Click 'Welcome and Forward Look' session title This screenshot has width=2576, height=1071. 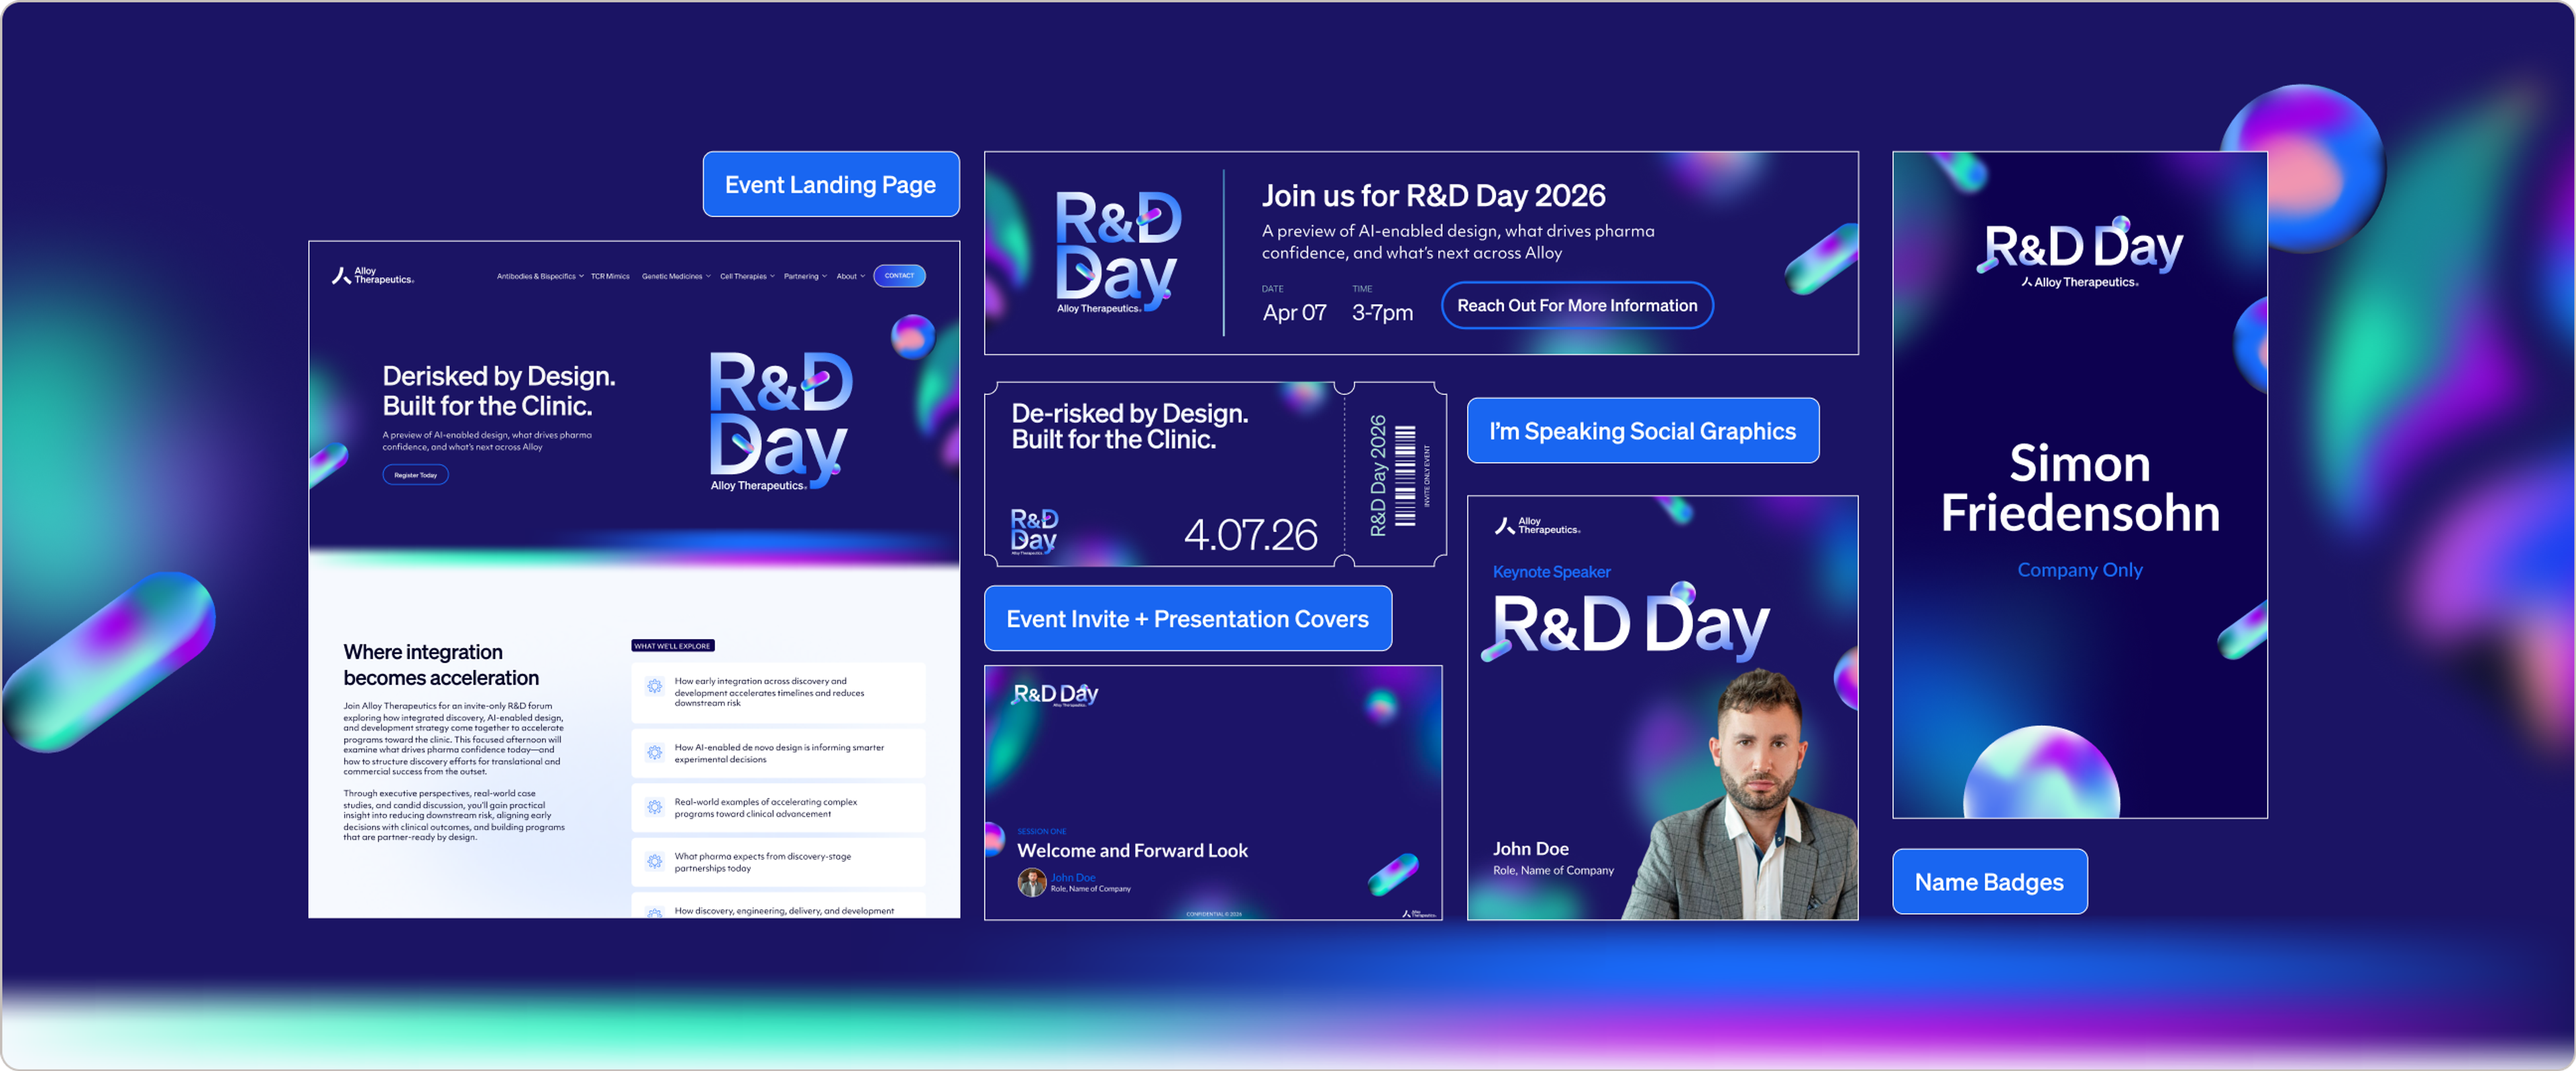[x=1132, y=850]
